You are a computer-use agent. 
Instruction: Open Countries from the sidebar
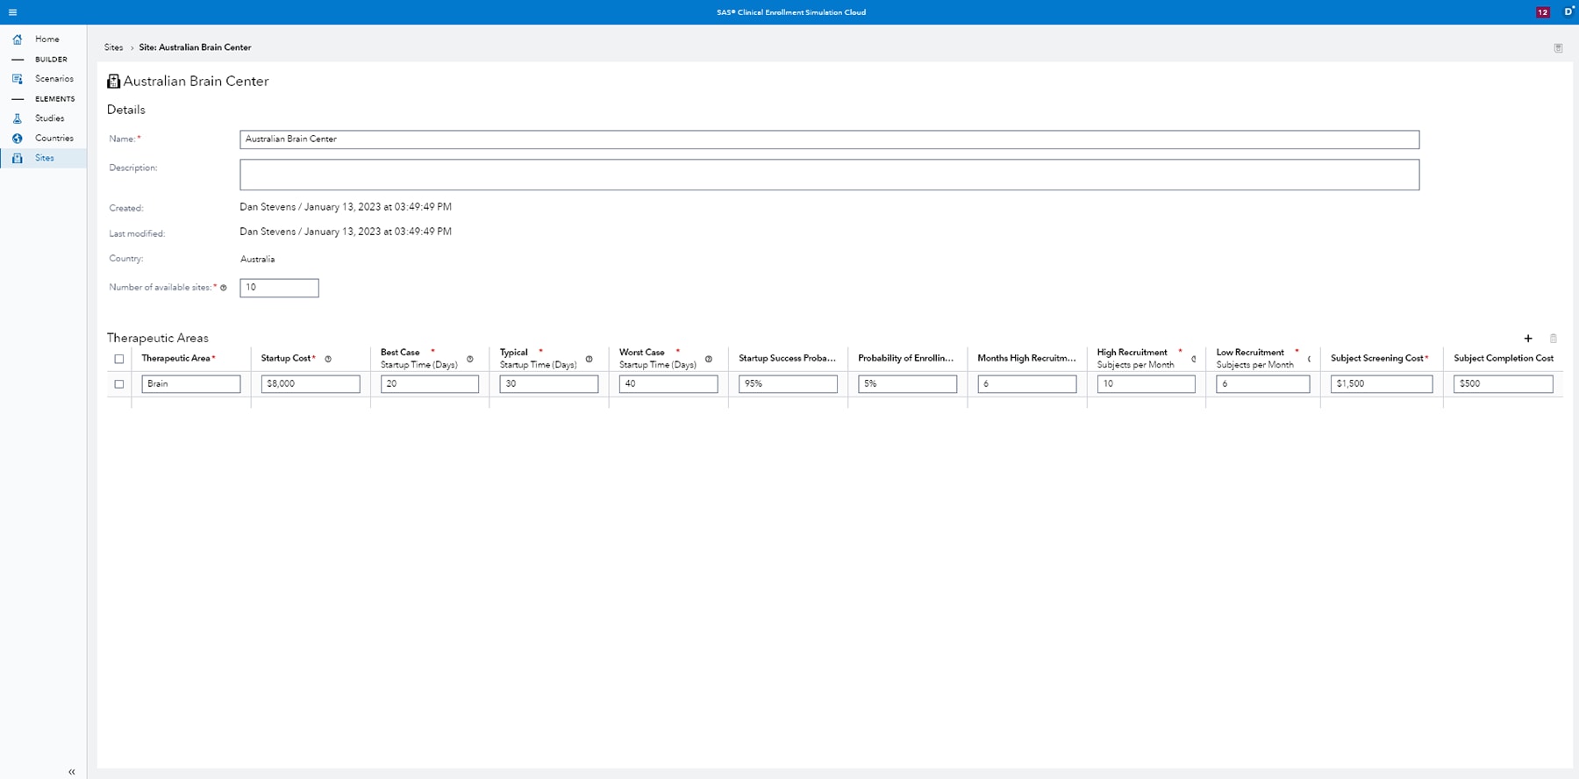(54, 139)
